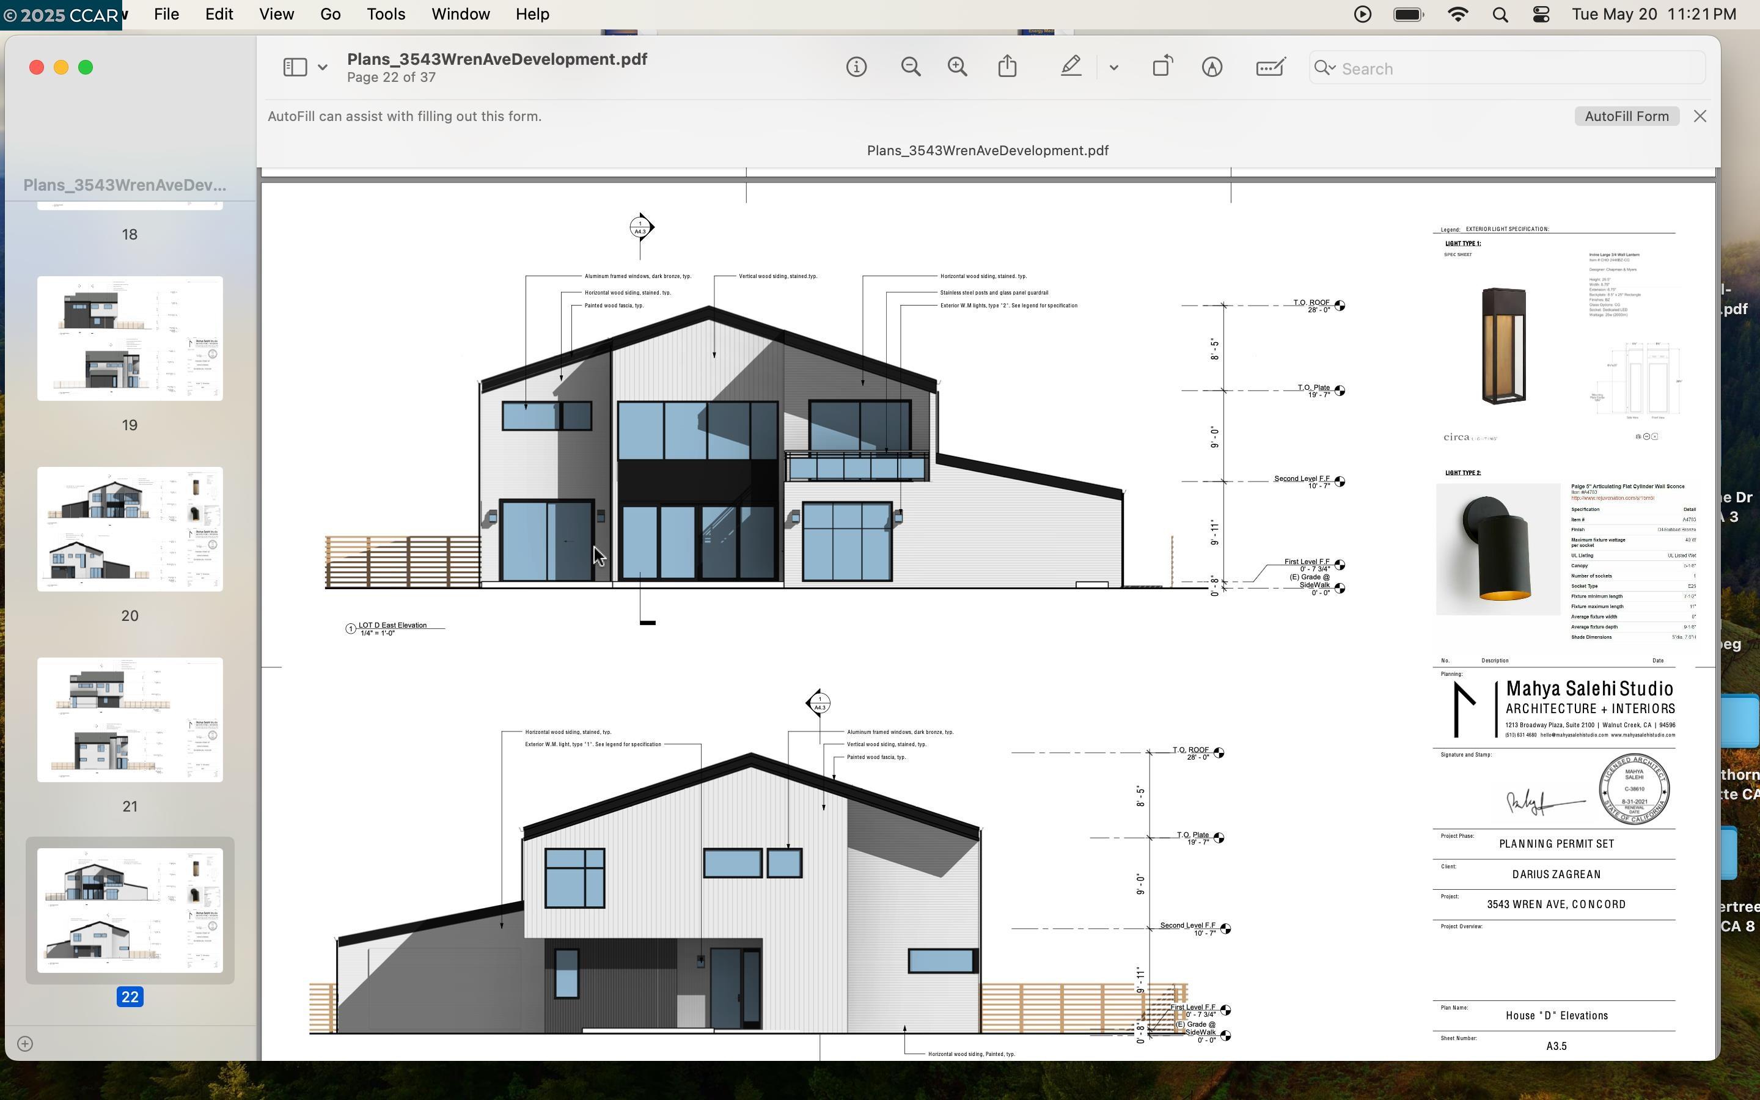The image size is (1760, 1100).
Task: Select the page 20 thumbnail
Action: pos(130,529)
